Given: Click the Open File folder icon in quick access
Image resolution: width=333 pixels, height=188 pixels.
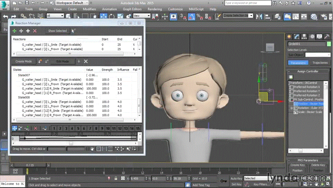Looking at the screenshot, I should point(20,3).
